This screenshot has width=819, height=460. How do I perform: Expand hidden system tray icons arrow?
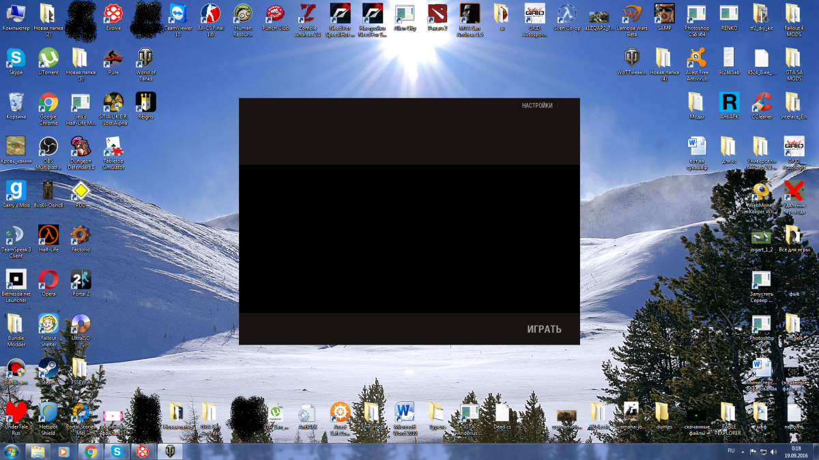click(743, 451)
